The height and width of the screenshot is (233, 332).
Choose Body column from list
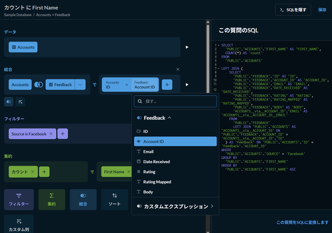(175, 192)
